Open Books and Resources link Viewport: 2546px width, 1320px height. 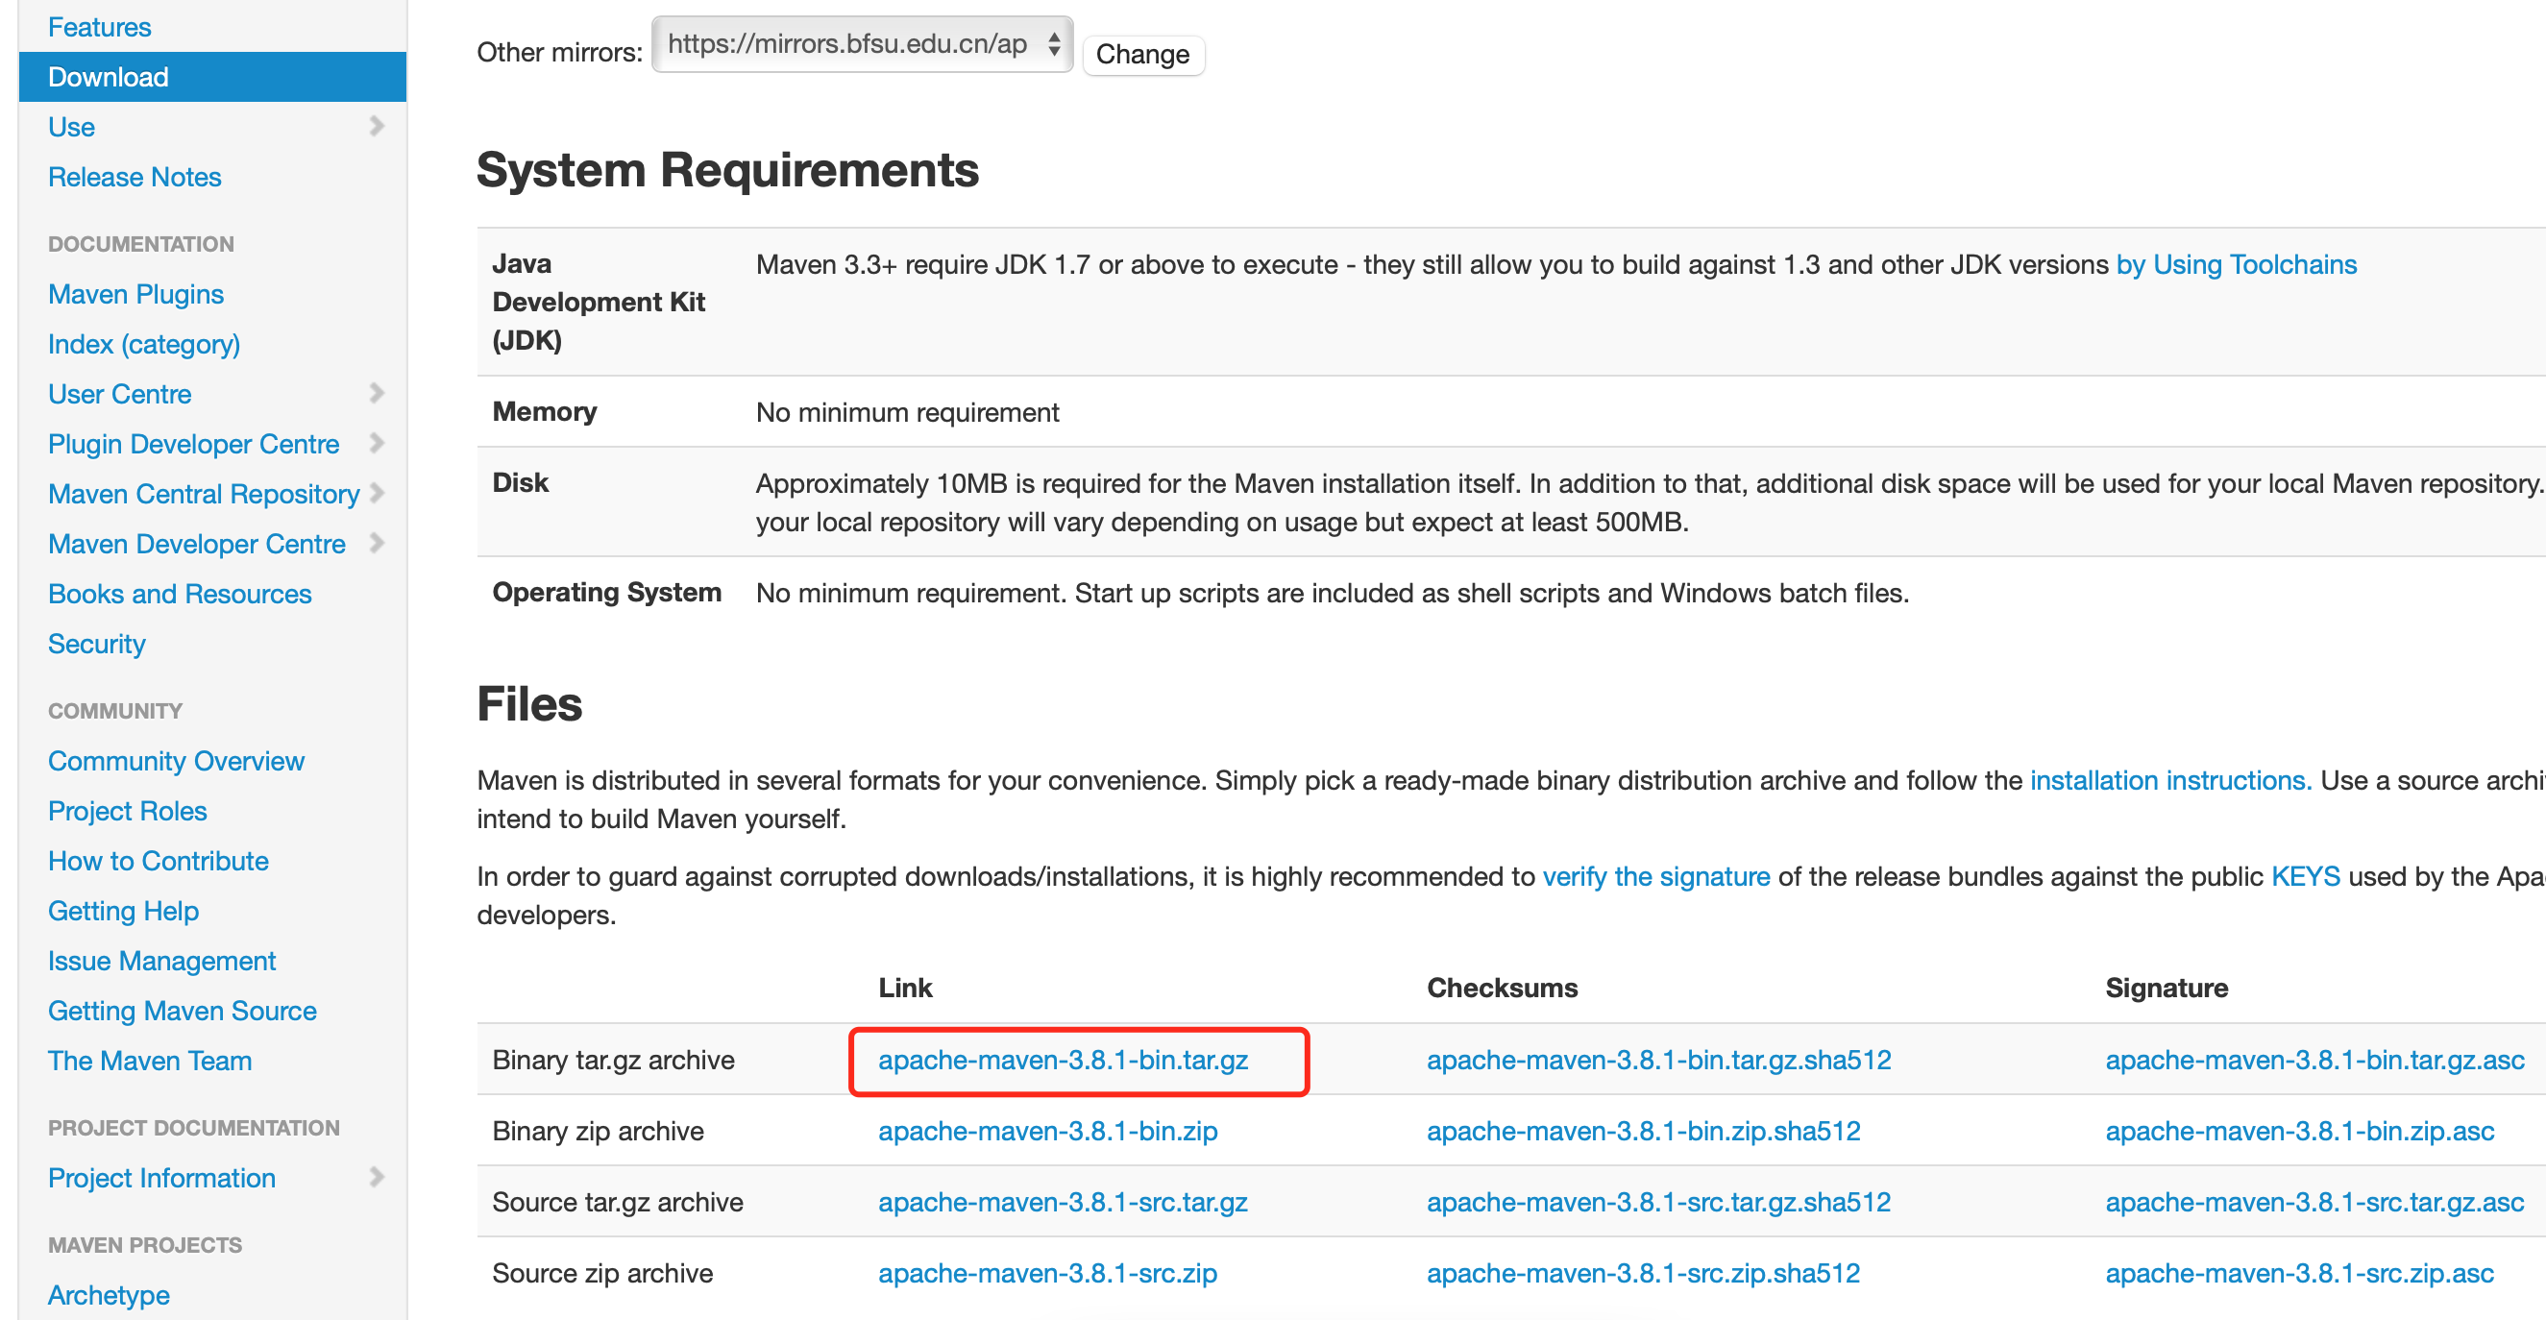(x=180, y=594)
